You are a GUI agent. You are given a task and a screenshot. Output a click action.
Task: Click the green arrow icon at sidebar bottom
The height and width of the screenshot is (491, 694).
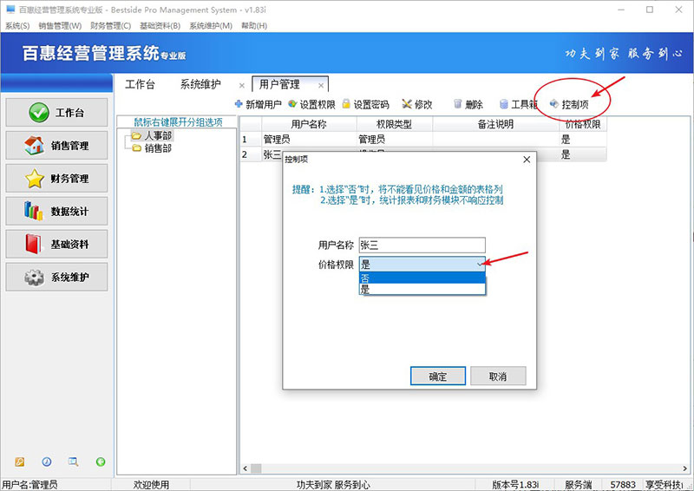(101, 462)
